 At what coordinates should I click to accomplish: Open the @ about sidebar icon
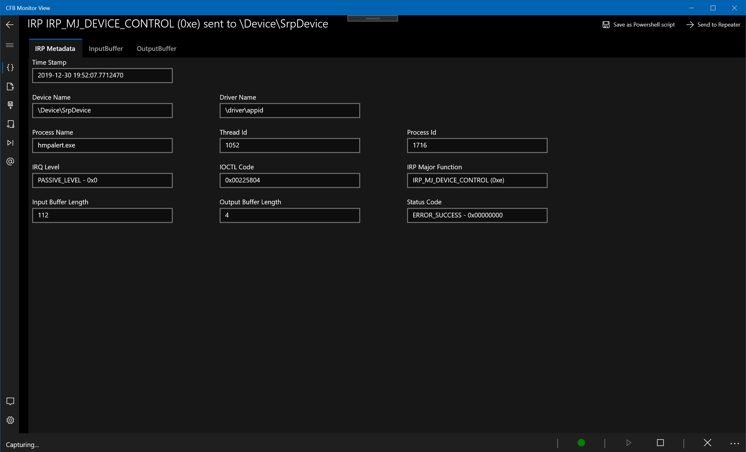point(10,161)
